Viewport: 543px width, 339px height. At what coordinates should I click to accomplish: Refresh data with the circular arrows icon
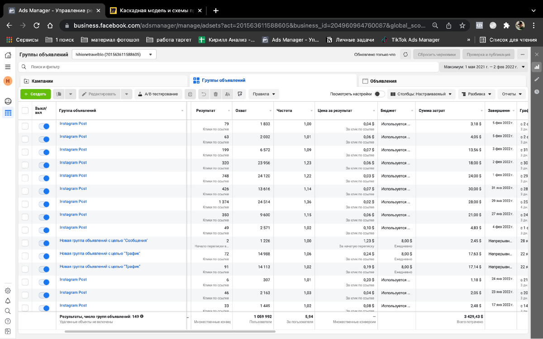pos(405,54)
